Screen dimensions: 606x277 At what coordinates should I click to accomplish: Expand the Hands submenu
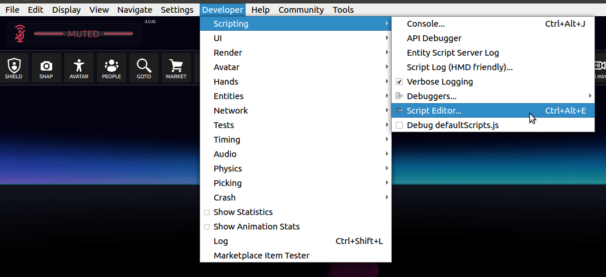coord(295,82)
